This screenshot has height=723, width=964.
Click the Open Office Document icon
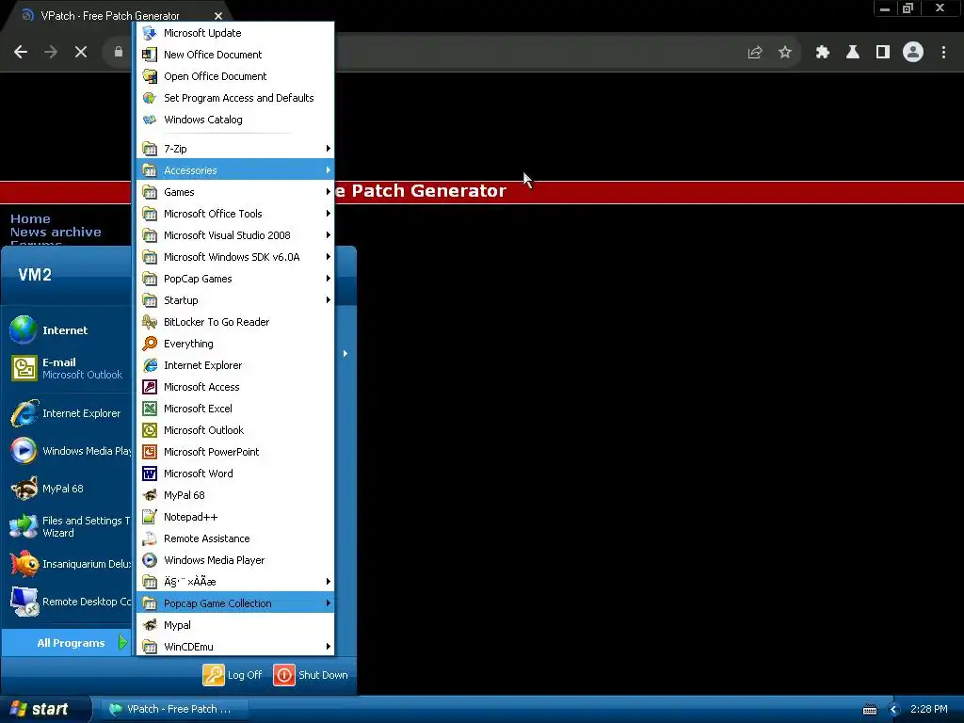coord(150,76)
